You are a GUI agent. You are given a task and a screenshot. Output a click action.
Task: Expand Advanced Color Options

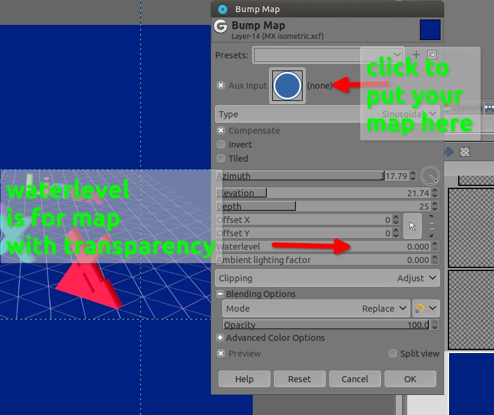click(x=221, y=338)
